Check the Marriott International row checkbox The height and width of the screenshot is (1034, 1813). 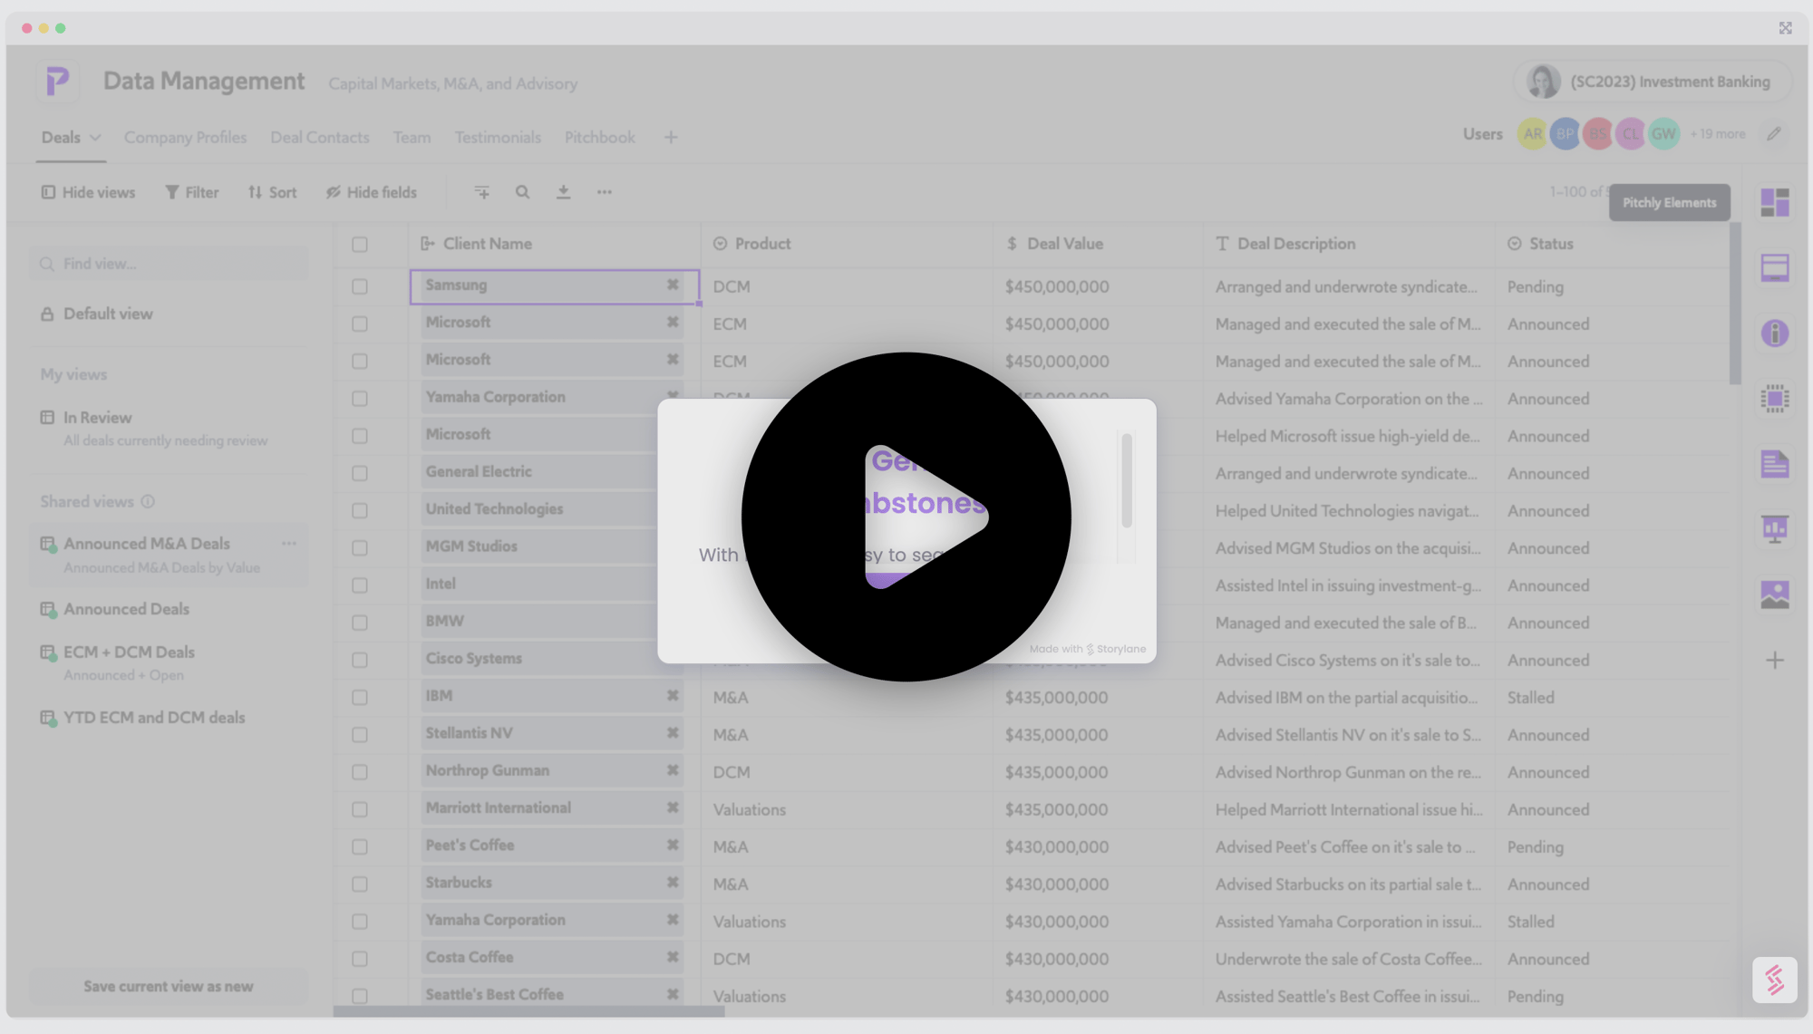pyautogui.click(x=360, y=809)
